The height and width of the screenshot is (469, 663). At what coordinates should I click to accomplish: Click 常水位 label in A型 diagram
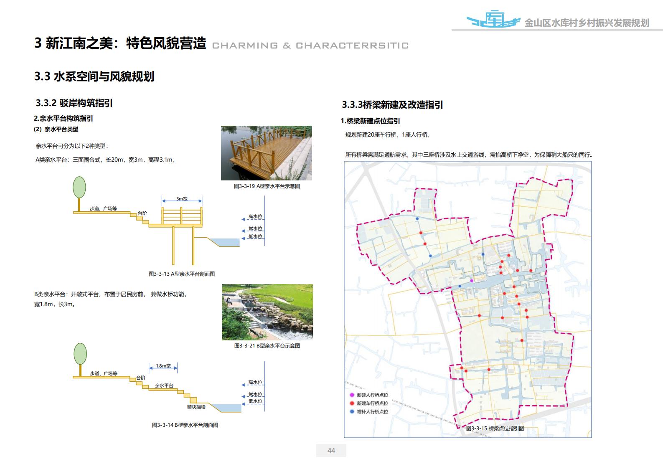(255, 229)
